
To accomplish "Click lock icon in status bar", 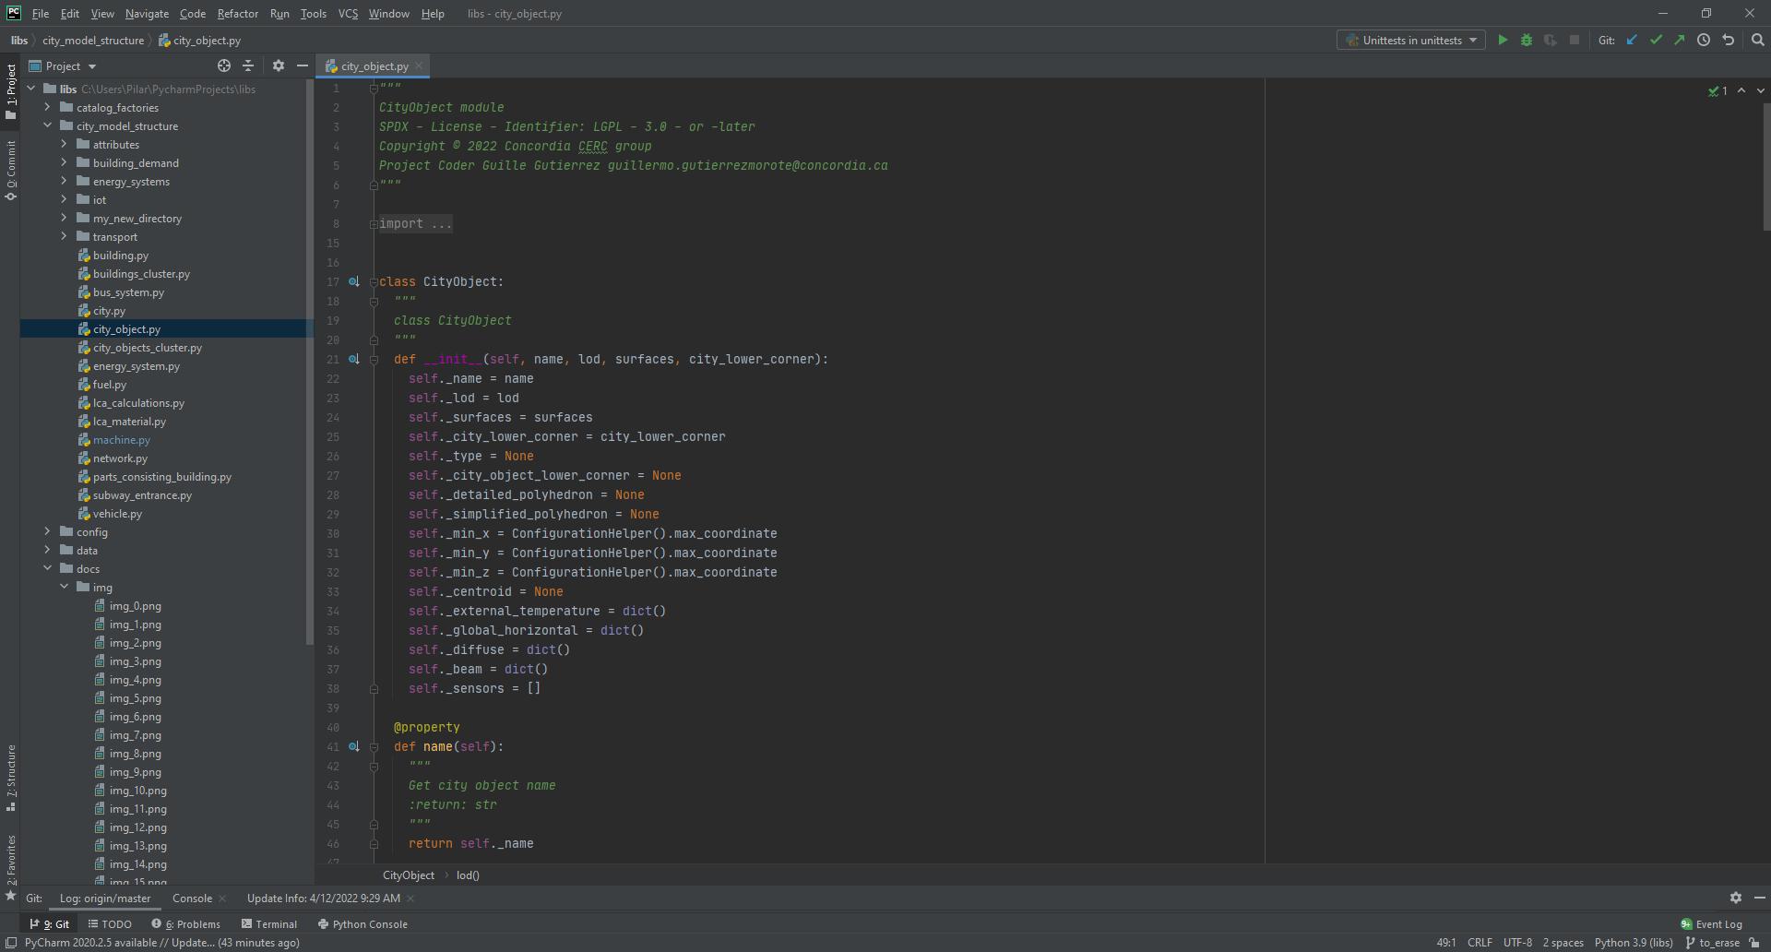I will 1754,943.
